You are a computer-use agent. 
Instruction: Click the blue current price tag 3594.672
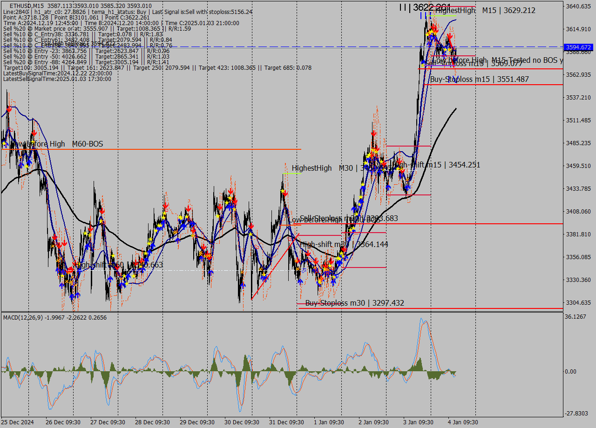[578, 47]
